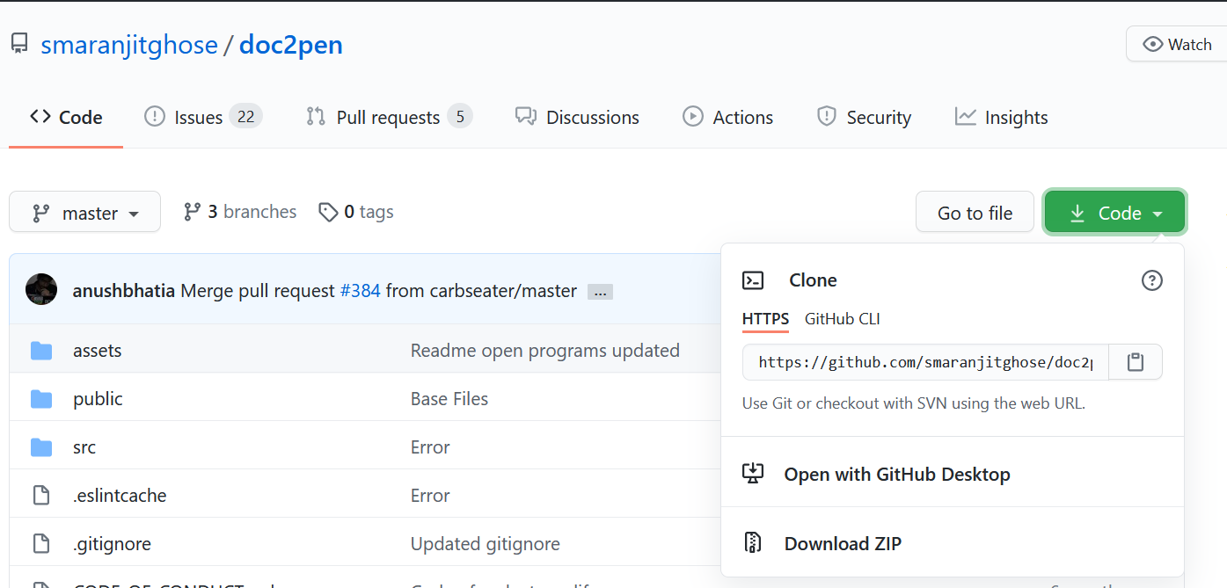Open pull request #384 link
Screen dimensions: 1227x588
[x=360, y=290]
